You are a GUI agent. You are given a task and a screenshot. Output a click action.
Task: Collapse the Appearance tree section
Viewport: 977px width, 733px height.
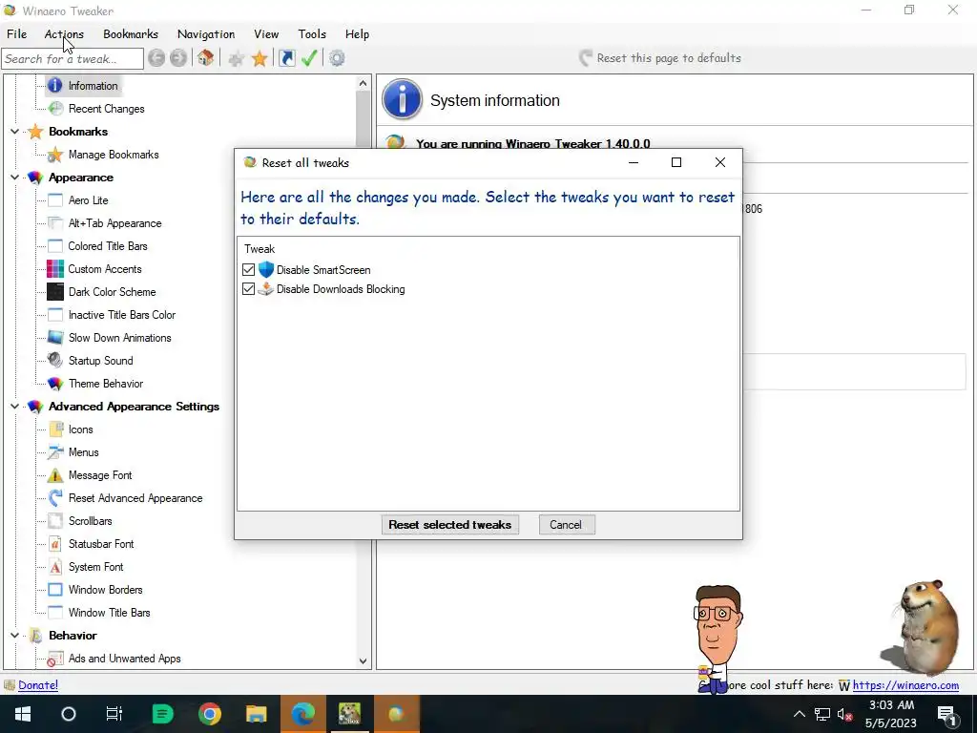[x=14, y=178]
